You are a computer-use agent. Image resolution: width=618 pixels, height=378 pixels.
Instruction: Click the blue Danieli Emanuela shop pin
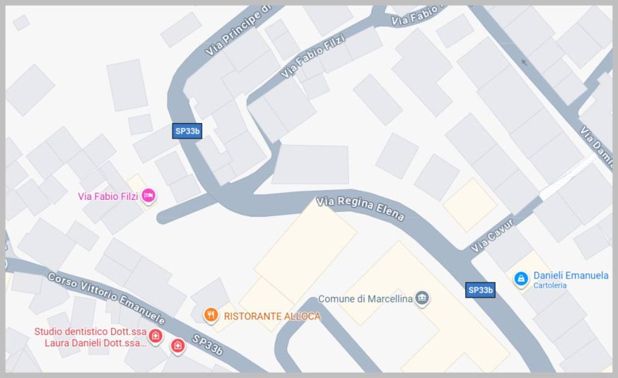pyautogui.click(x=521, y=279)
